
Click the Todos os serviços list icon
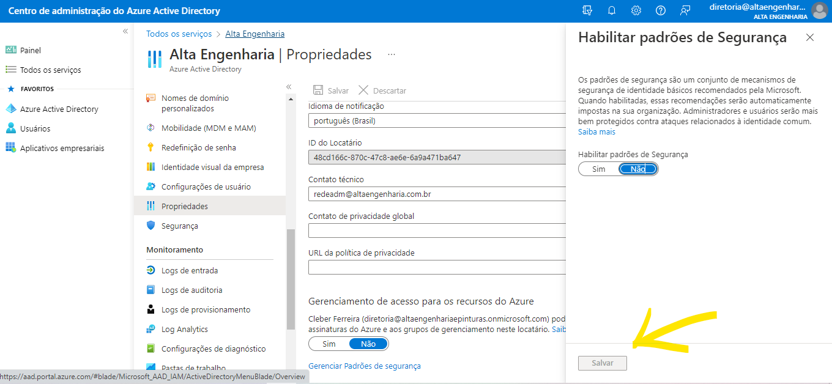point(10,70)
